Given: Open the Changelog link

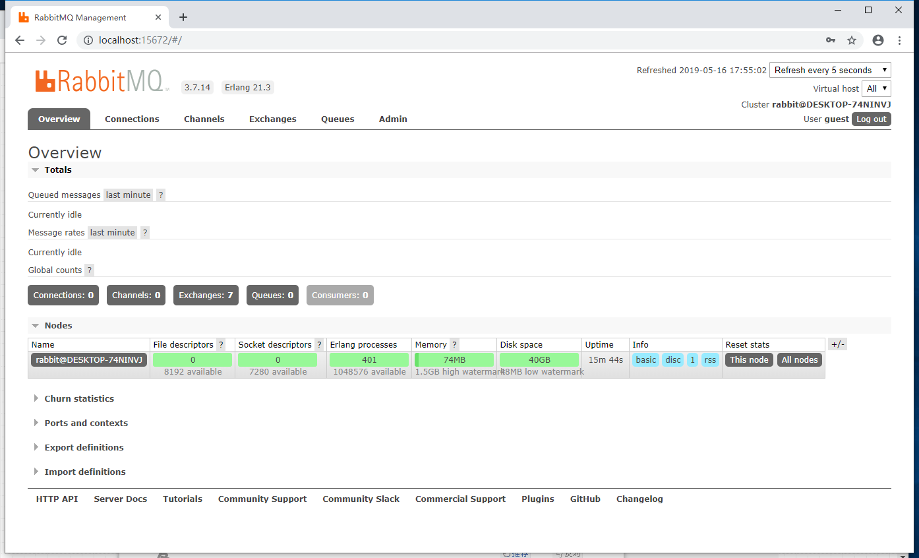Looking at the screenshot, I should 639,499.
